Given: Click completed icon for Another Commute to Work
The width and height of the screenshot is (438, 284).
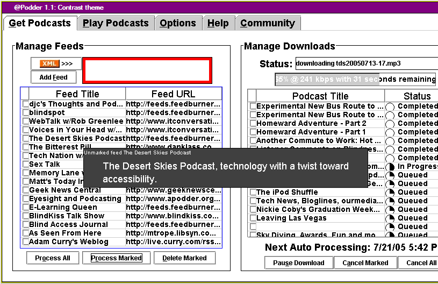Looking at the screenshot, I should 390,141.
